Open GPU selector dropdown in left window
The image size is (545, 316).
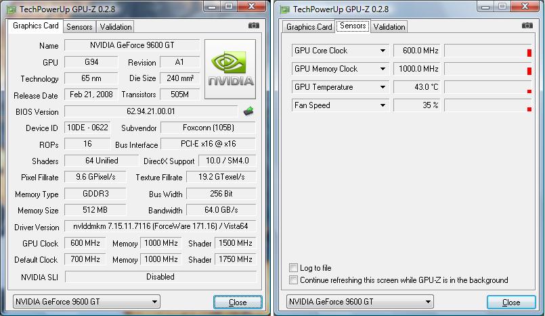pyautogui.click(x=154, y=302)
